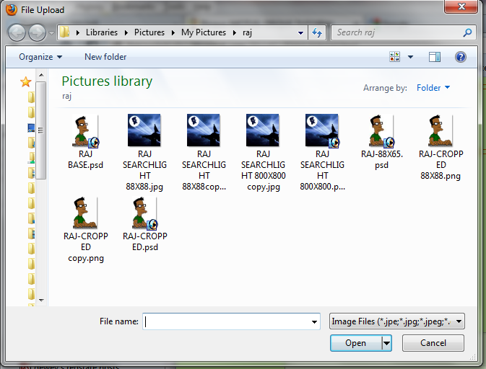This screenshot has height=369, width=486.
Task: Select the RAJ-CROPPED copy.png file
Action: point(86,230)
